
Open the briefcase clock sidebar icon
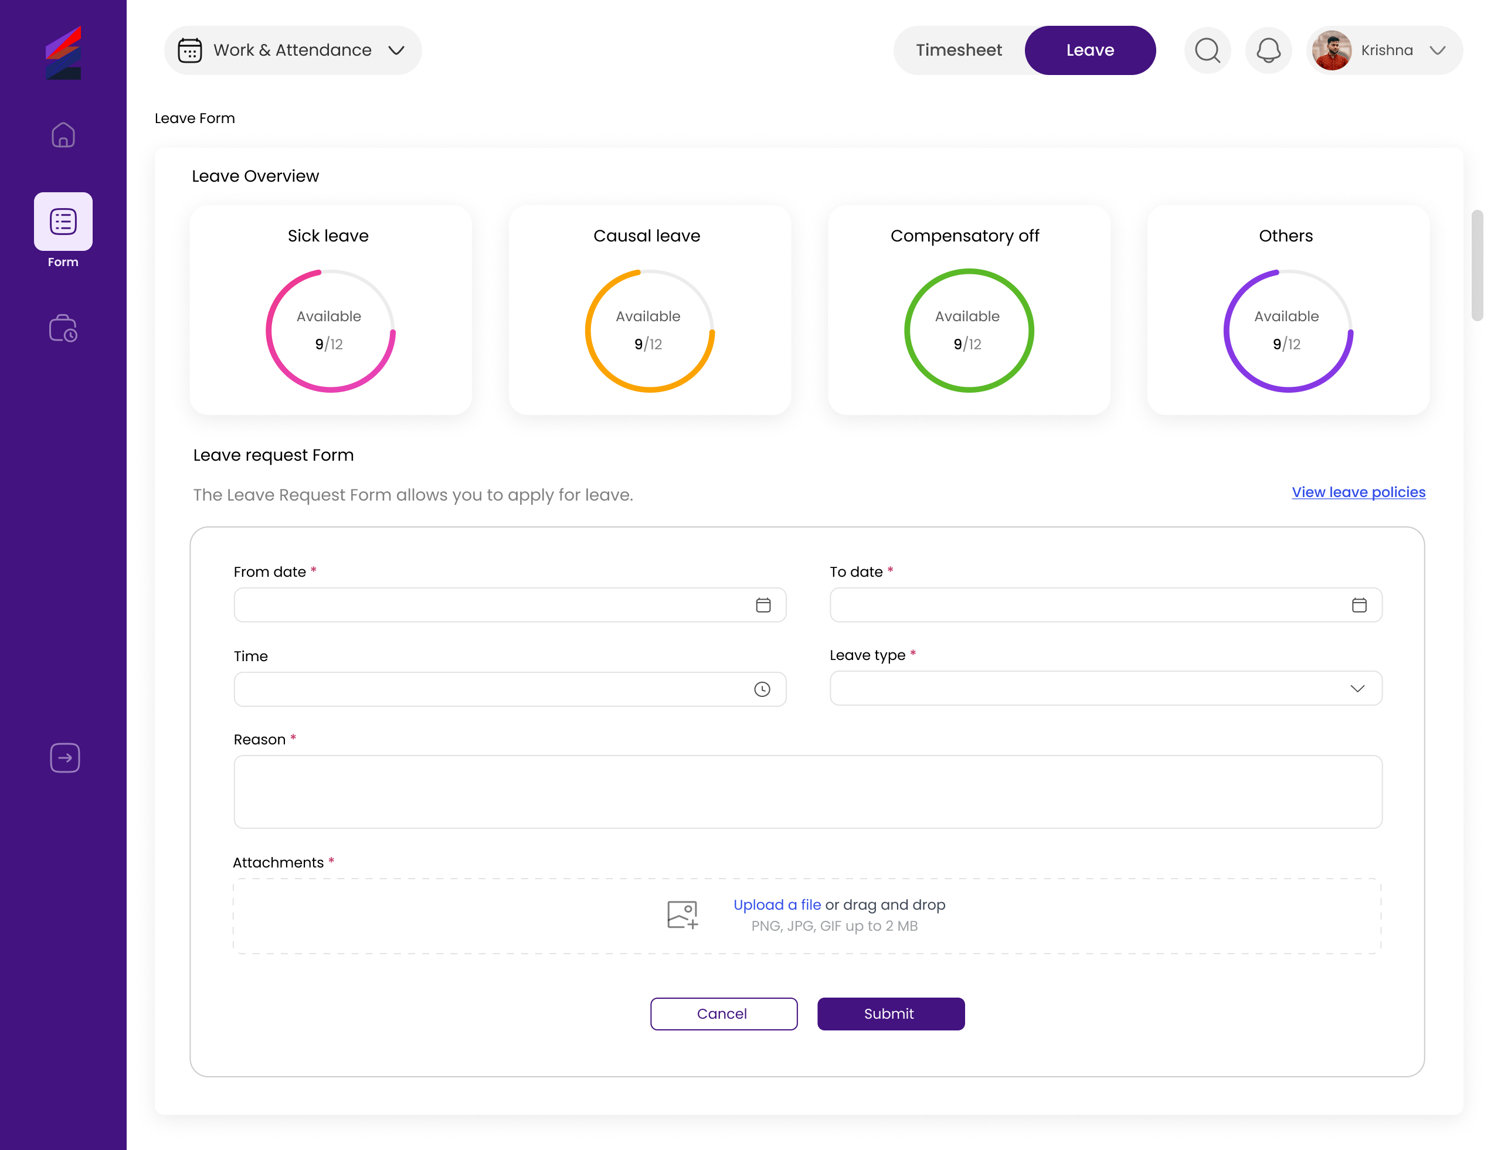coord(63,329)
